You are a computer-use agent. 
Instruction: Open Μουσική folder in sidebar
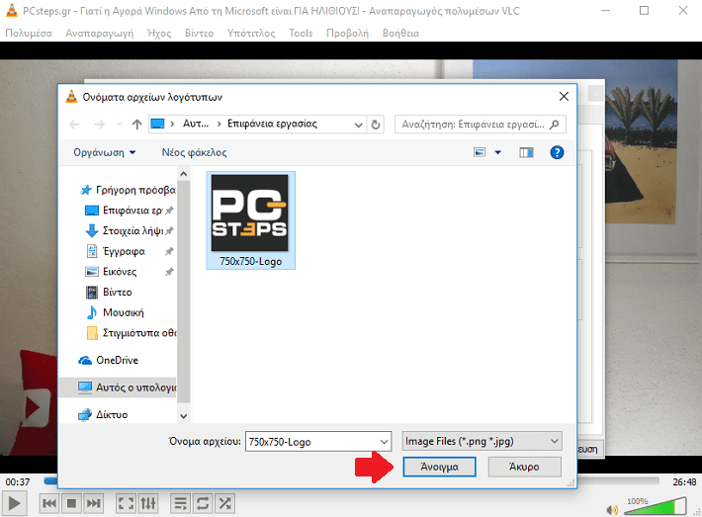[x=116, y=312]
